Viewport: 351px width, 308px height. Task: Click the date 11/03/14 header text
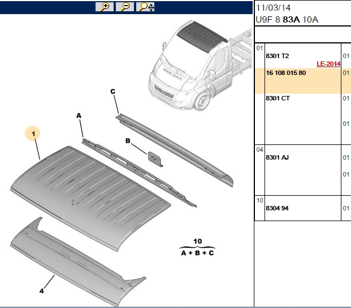coord(273,8)
